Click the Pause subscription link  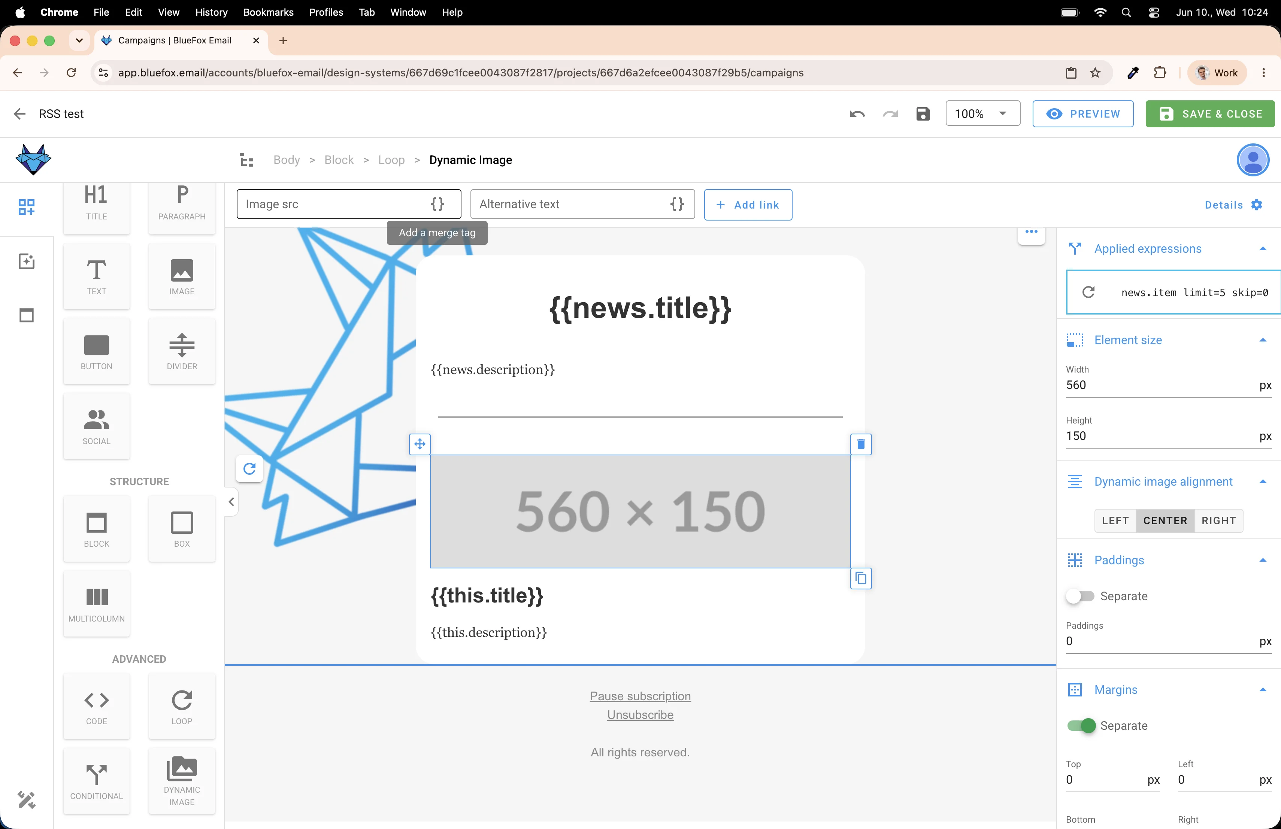click(x=640, y=696)
